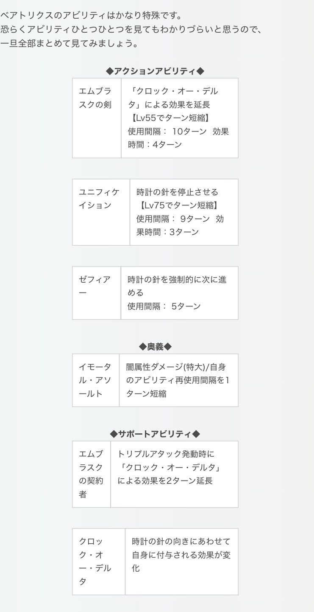Click the ベアトリクスのアビリティはかなり特殊です sentence
314x612 pixels.
pos(91,16)
